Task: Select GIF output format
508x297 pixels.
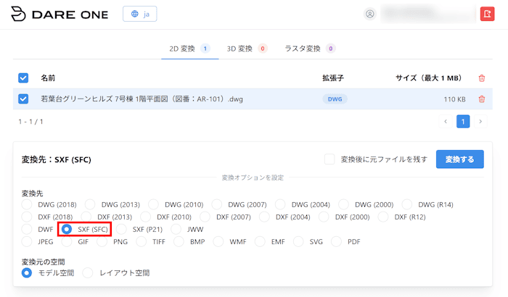Action: pos(67,242)
